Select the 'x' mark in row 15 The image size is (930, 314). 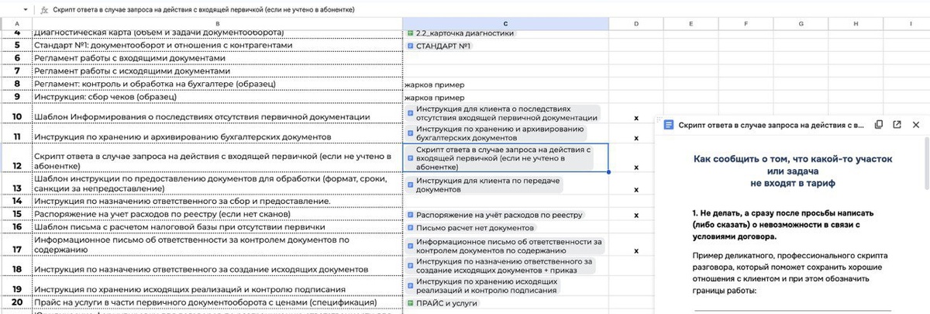click(635, 215)
